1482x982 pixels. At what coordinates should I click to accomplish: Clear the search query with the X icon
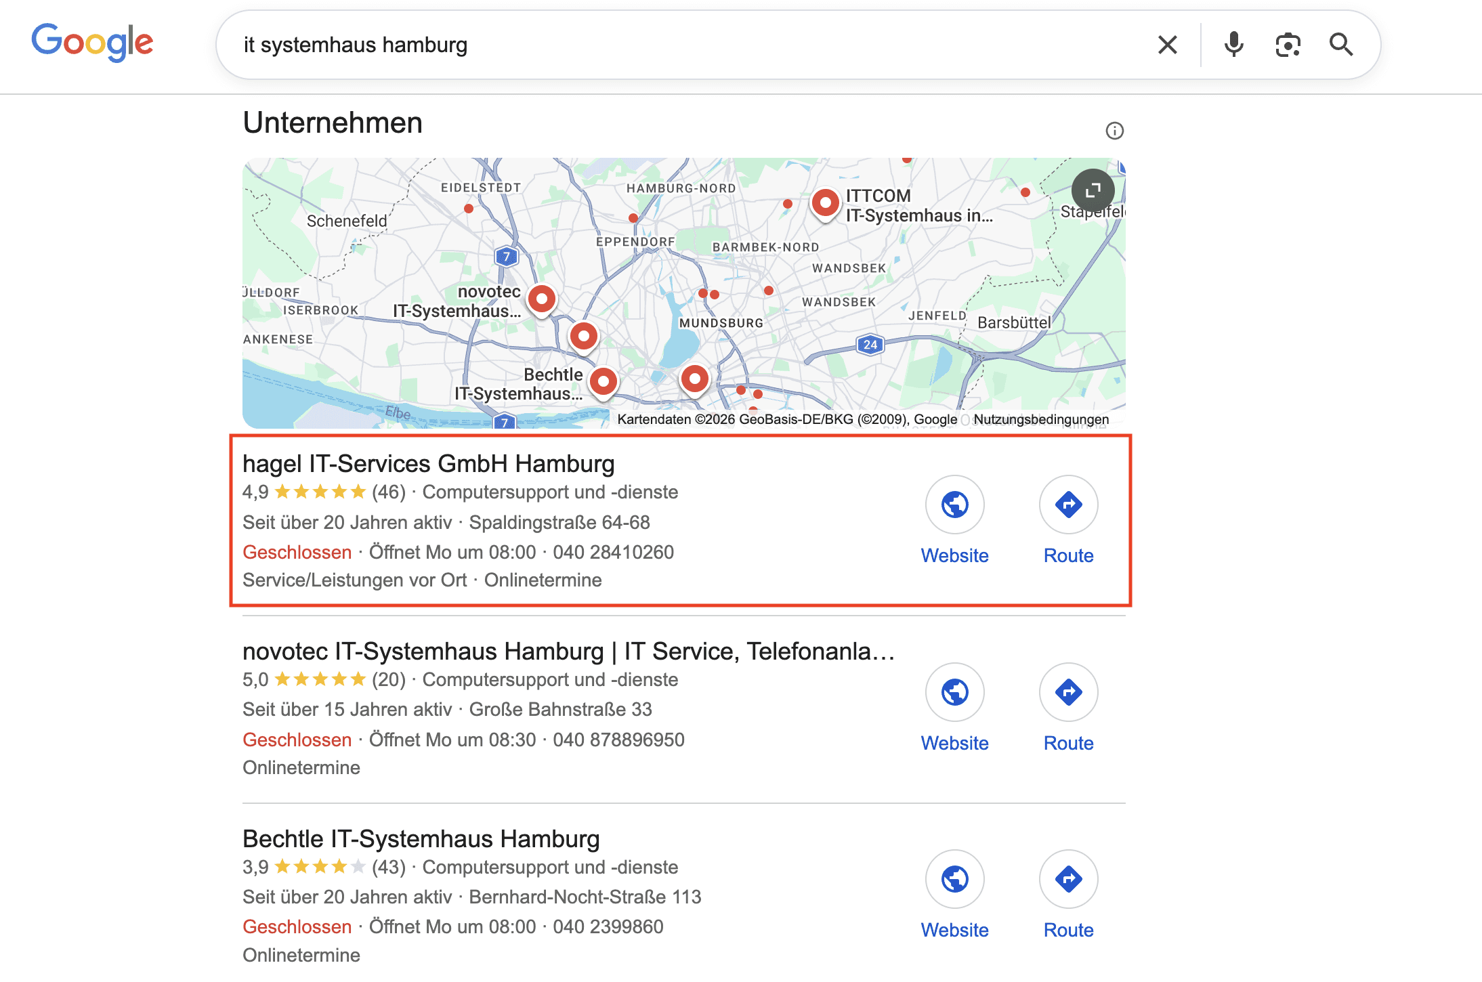[x=1167, y=45]
